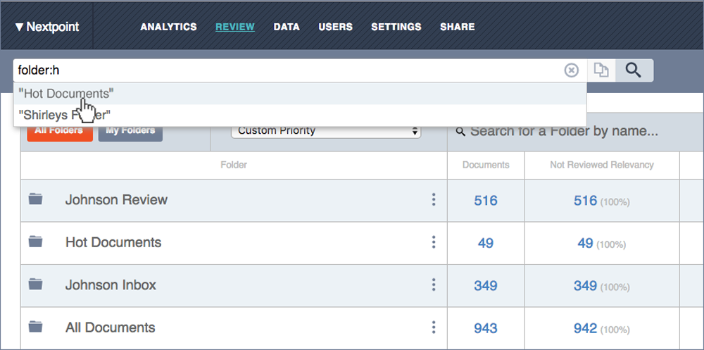Click the Documents column header
Image resolution: width=704 pixels, height=350 pixels.
click(x=486, y=165)
